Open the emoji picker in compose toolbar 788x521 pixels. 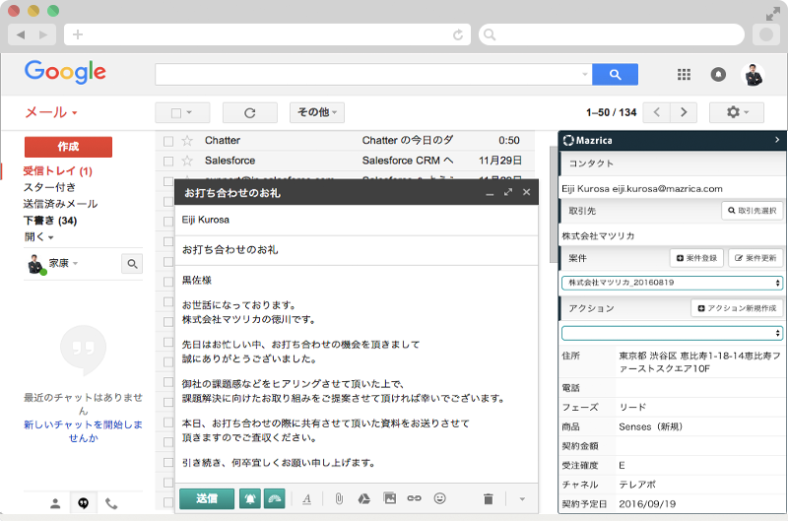coord(439,498)
